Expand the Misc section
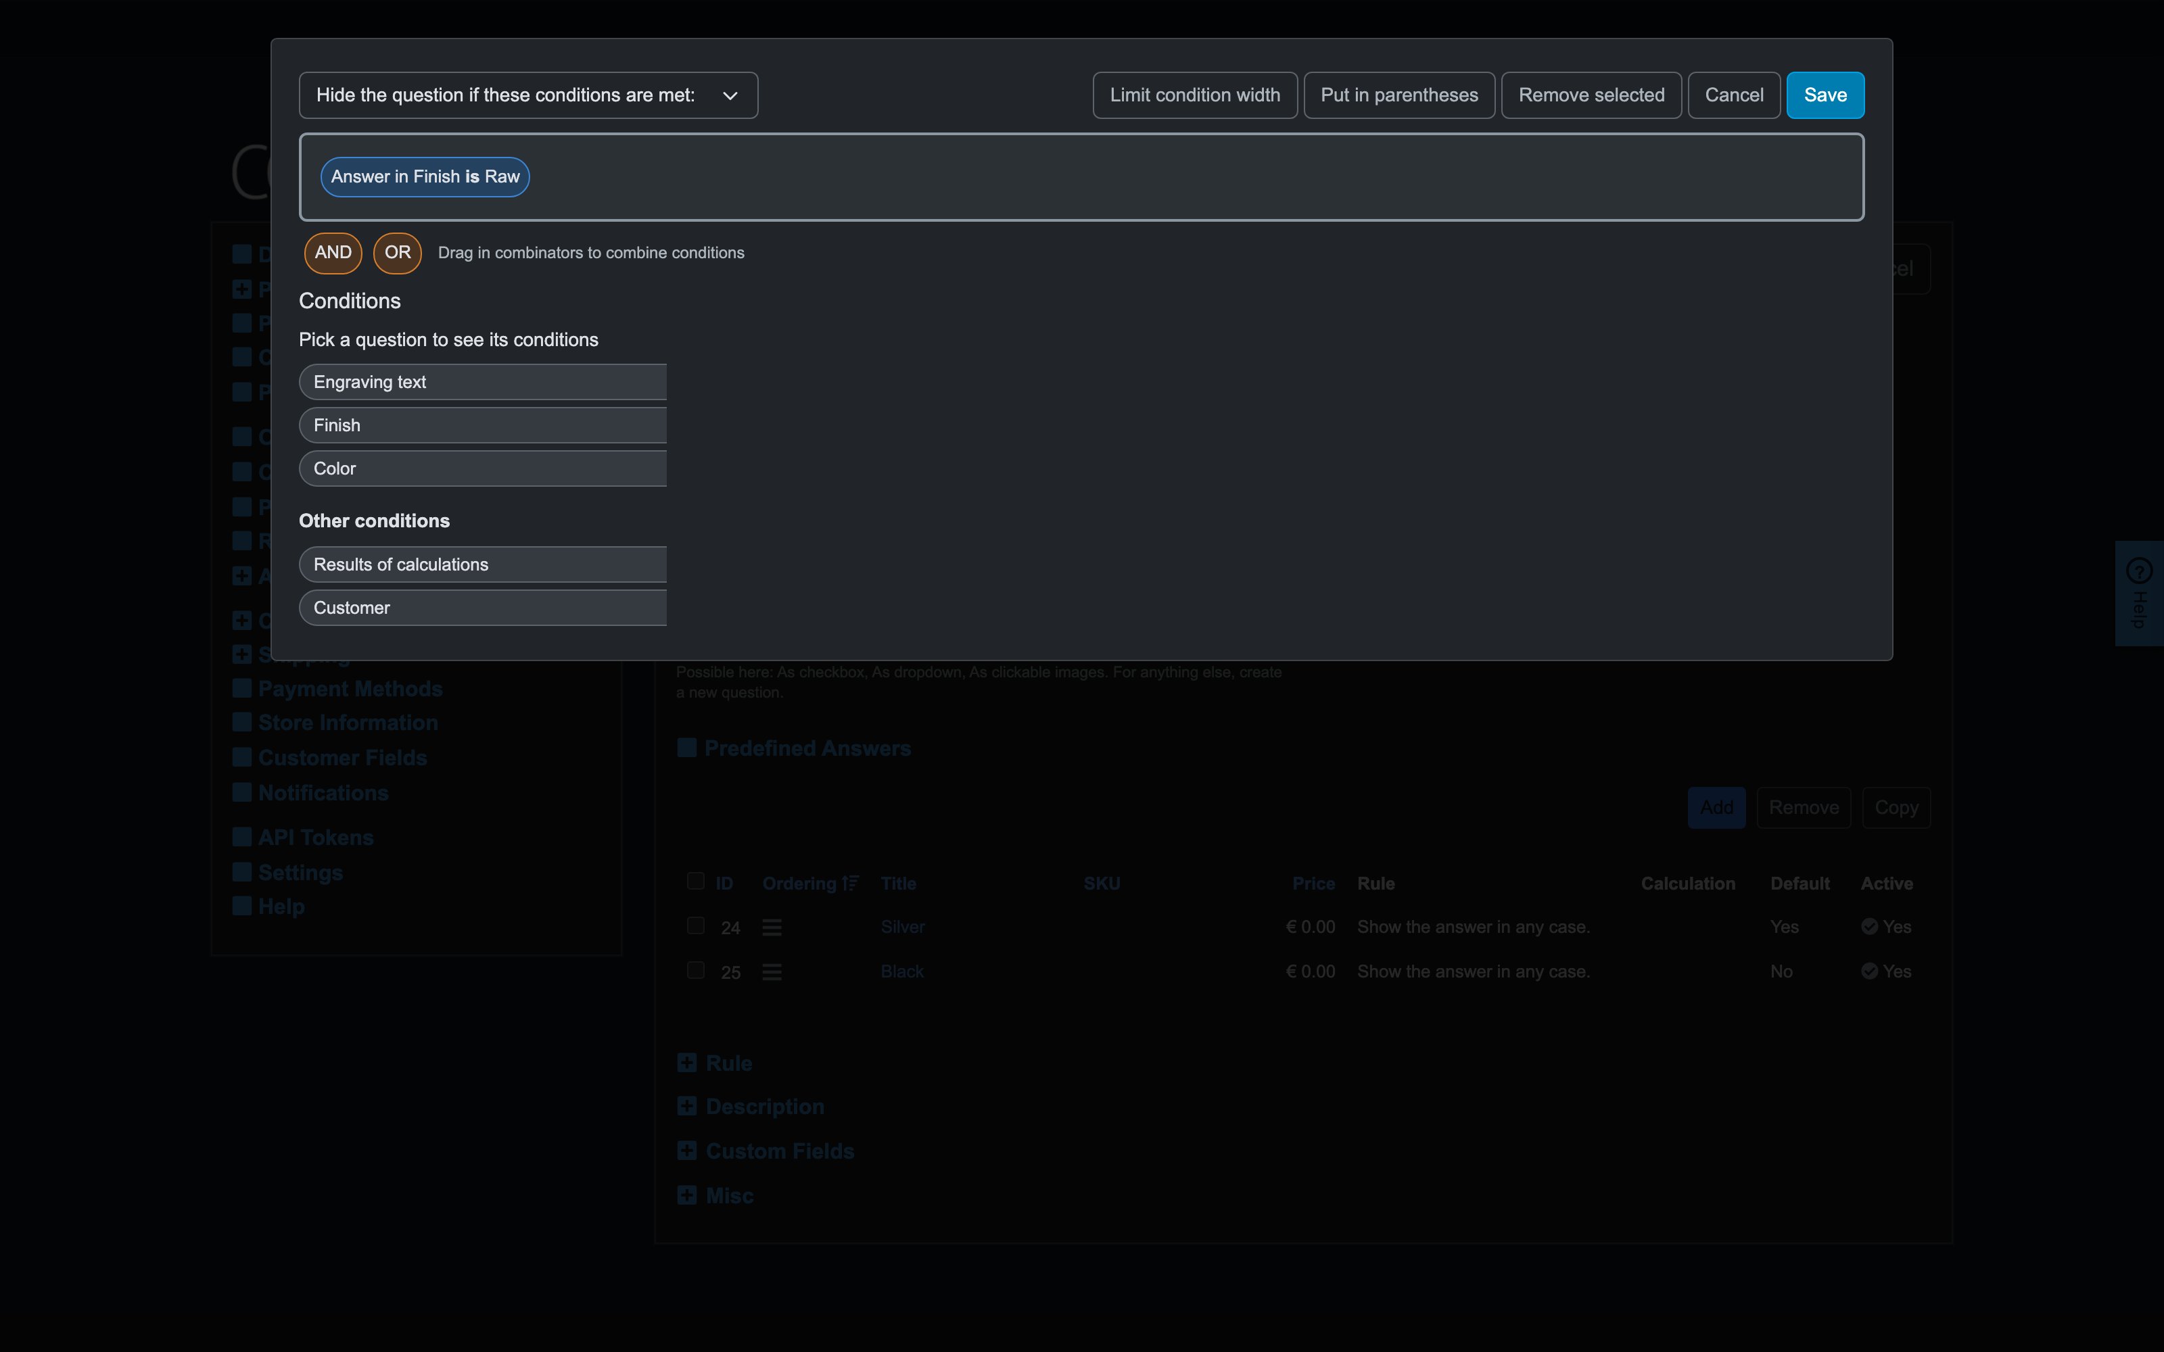Image resolution: width=2164 pixels, height=1352 pixels. click(687, 1194)
